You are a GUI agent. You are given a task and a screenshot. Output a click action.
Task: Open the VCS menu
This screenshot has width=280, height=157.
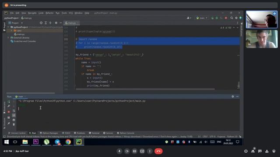click(71, 13)
